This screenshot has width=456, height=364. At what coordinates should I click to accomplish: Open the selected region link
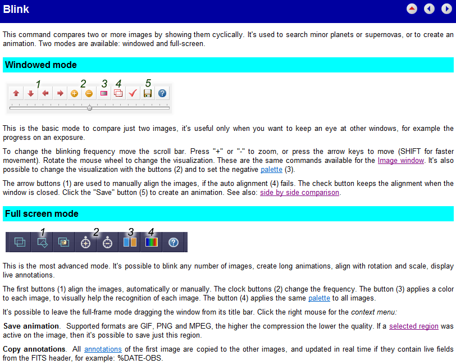pyautogui.click(x=413, y=326)
